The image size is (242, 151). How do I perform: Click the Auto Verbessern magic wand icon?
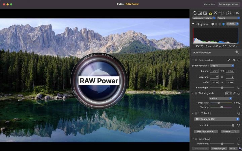tap(237, 53)
